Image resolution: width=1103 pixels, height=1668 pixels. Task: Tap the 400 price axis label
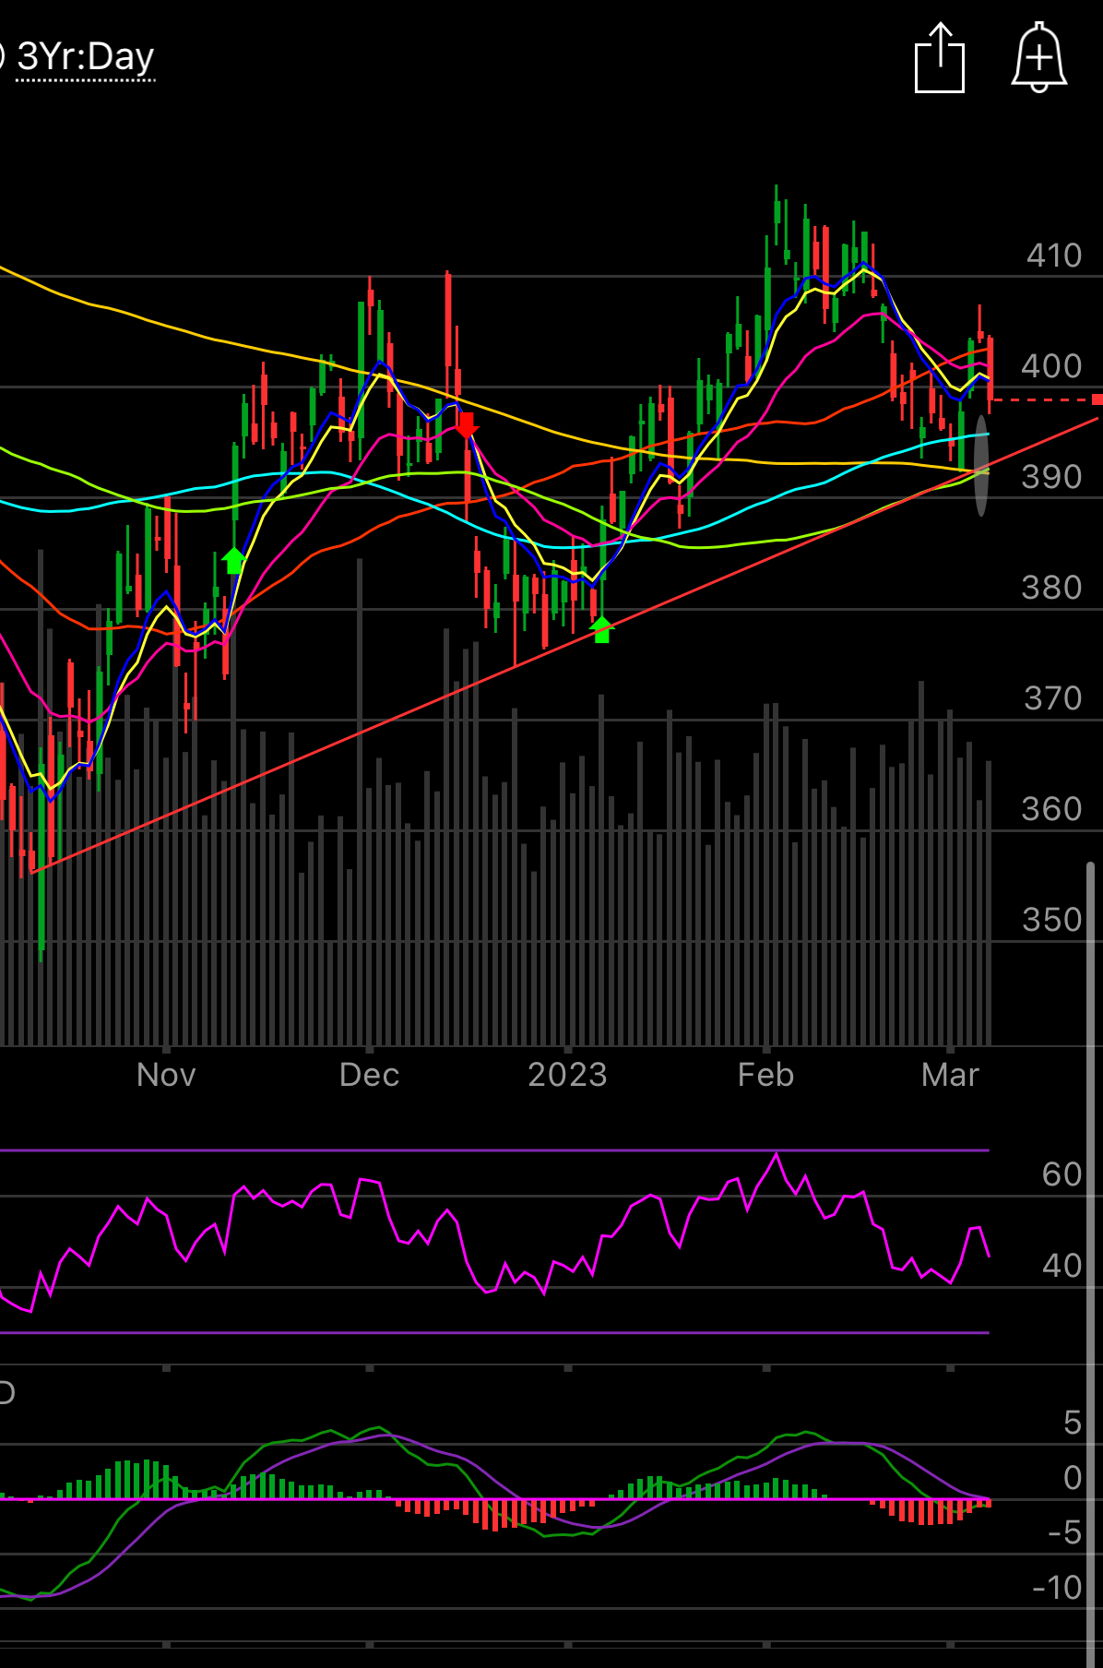pyautogui.click(x=1051, y=366)
